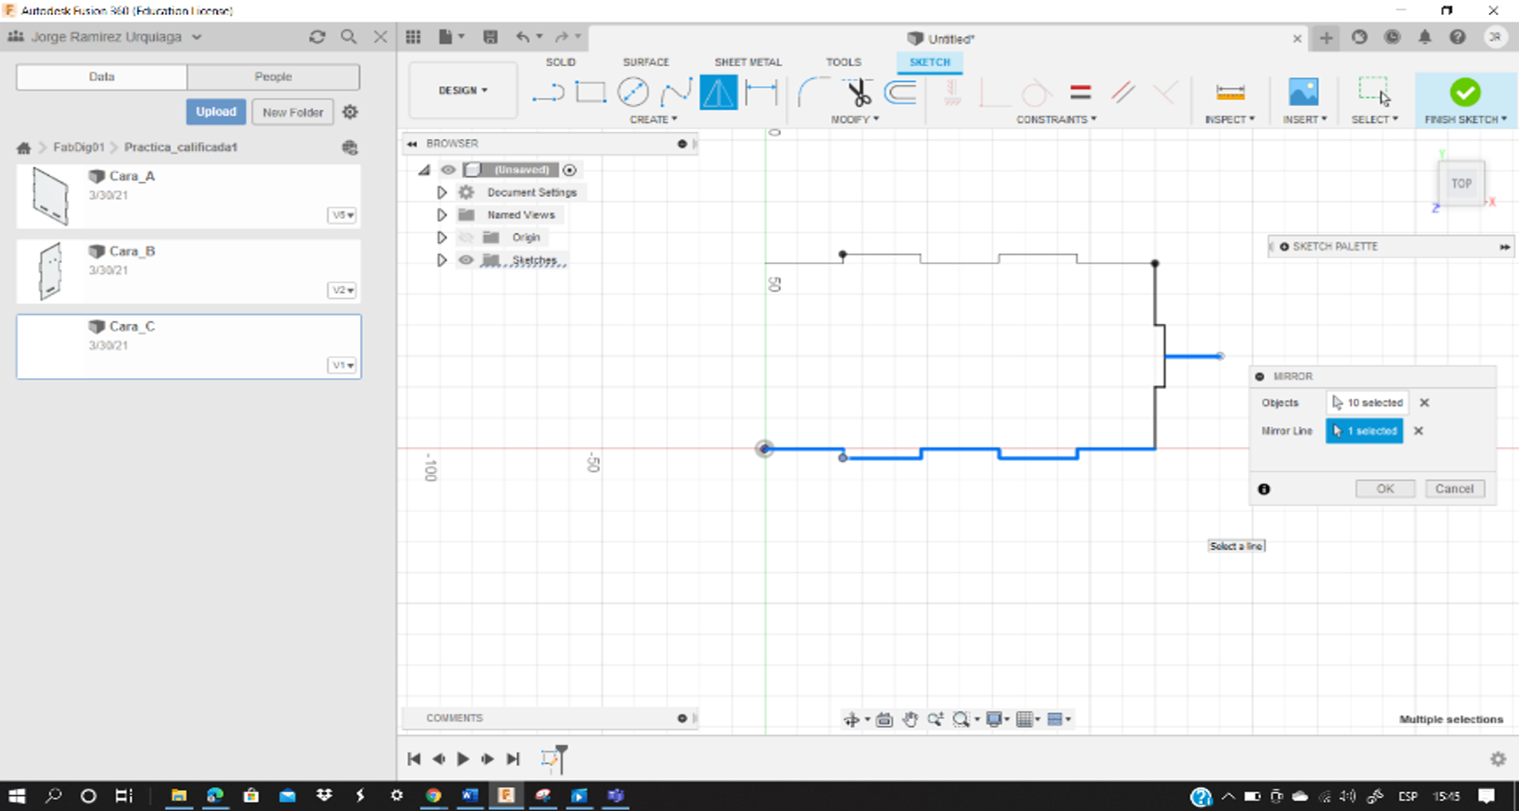Select the Line tool in Create
1519x811 pixels.
click(548, 93)
